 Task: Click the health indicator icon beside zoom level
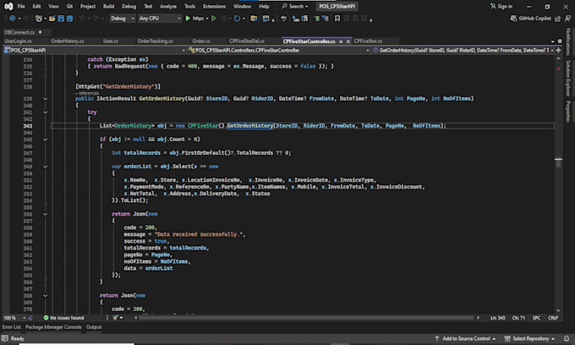pyautogui.click(x=30, y=318)
